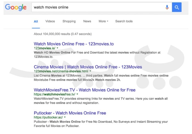Click the snippet starting 'WatchMoviesFree.TV provides streaming links'

click(101, 101)
